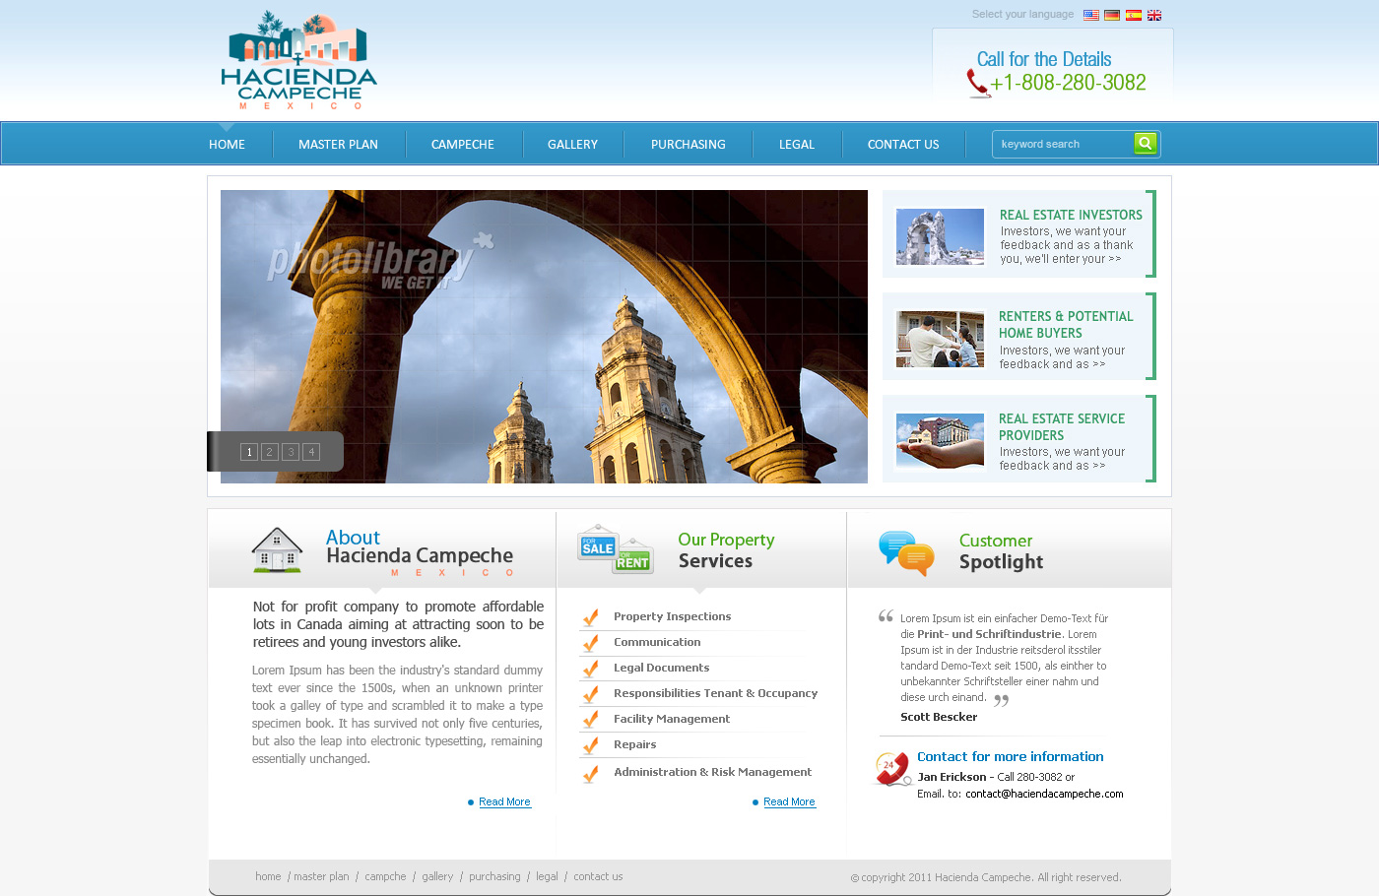Viewport: 1379px width, 896px height.
Task: Choose the Spanish flag language icon
Action: [x=1134, y=15]
